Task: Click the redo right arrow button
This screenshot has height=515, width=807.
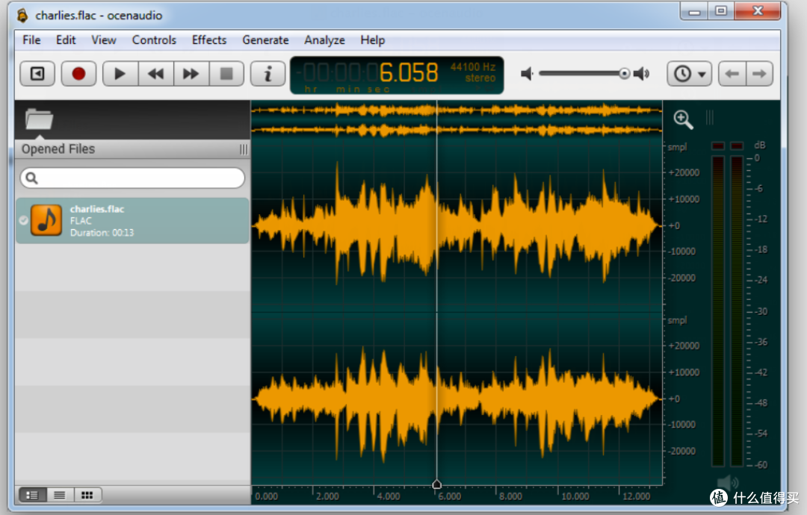Action: pos(759,73)
